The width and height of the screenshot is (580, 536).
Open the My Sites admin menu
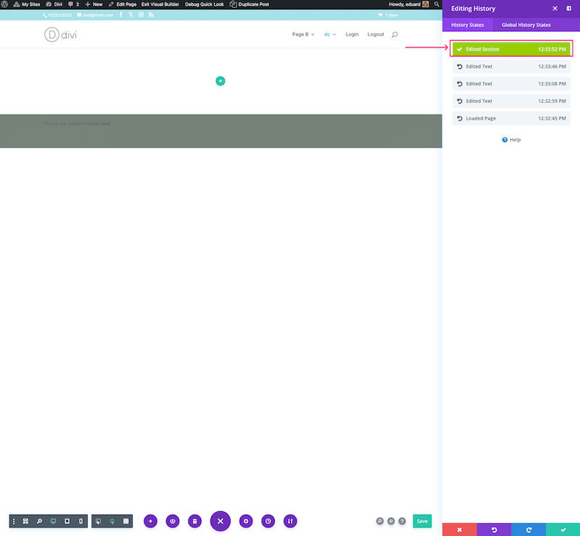27,4
